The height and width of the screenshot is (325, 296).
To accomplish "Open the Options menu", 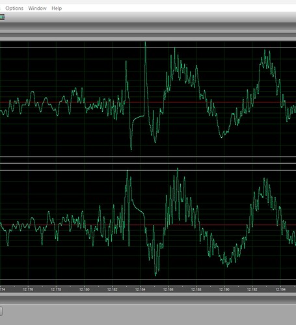I will click(14, 8).
